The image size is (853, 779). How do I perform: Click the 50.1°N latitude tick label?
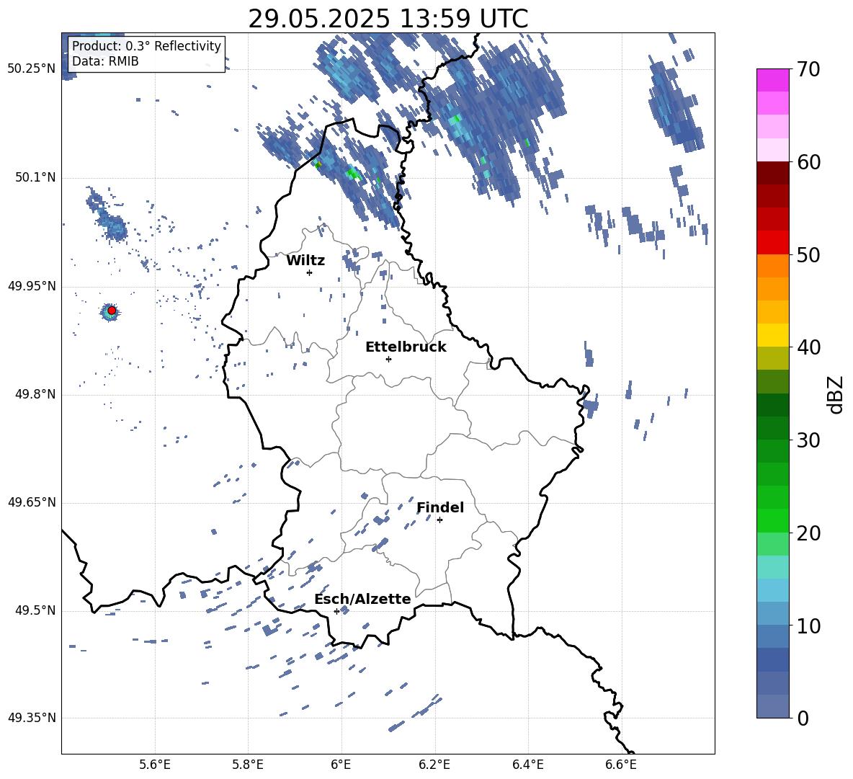(x=35, y=177)
